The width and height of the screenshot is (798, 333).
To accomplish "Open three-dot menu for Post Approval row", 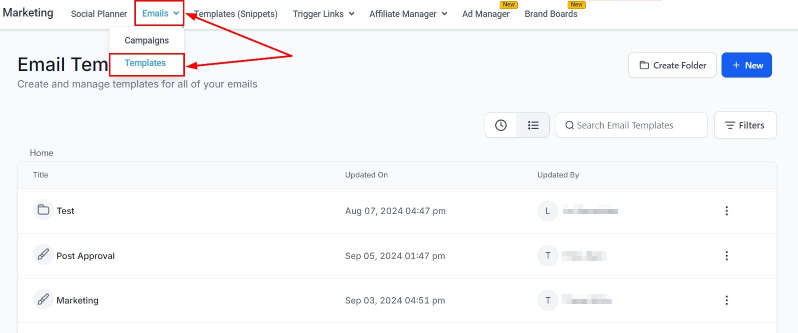I will tap(726, 256).
